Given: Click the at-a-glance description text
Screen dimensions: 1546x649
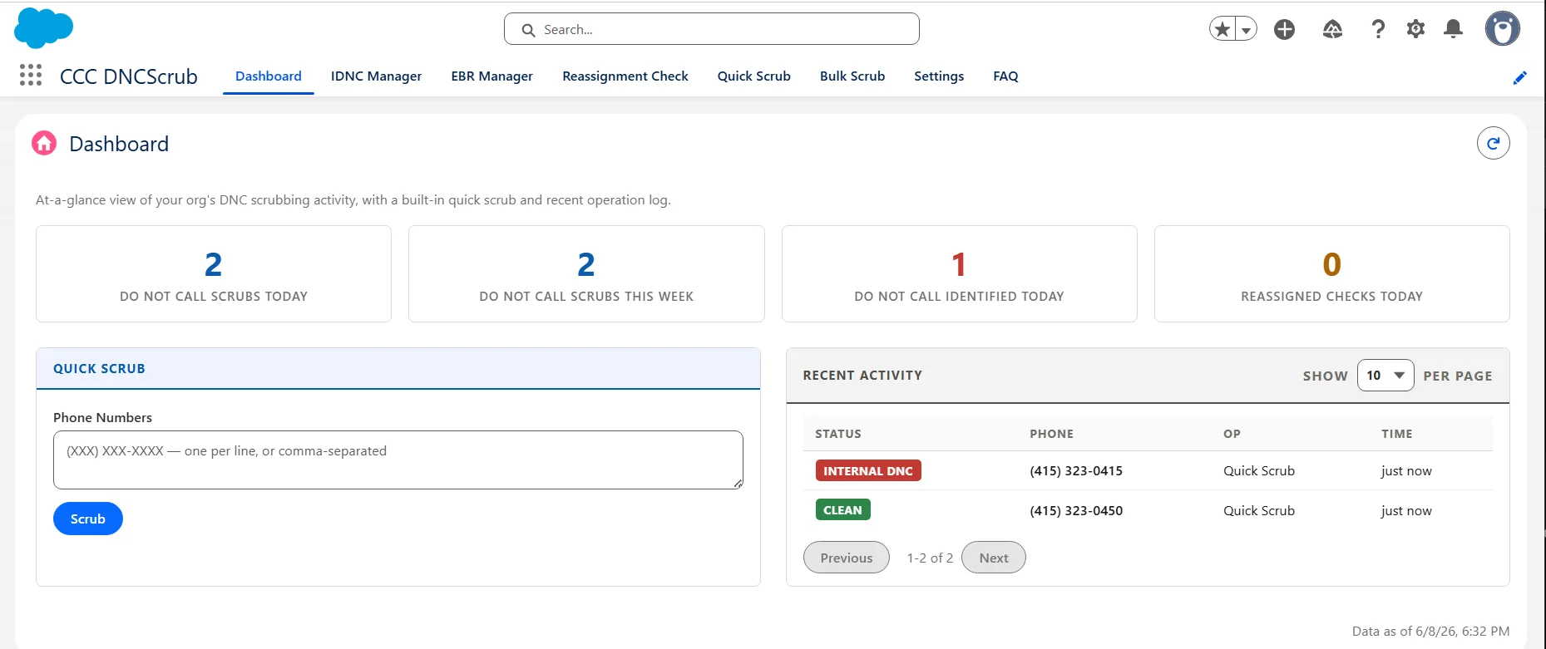Looking at the screenshot, I should 353,199.
